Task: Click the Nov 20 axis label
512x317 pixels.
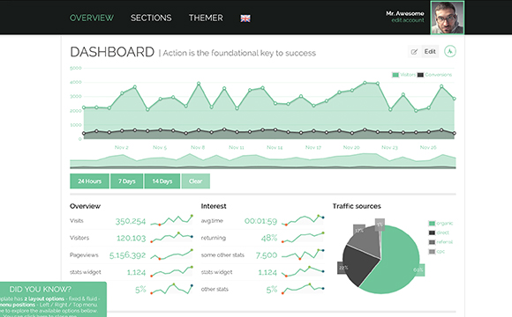Action: point(351,148)
